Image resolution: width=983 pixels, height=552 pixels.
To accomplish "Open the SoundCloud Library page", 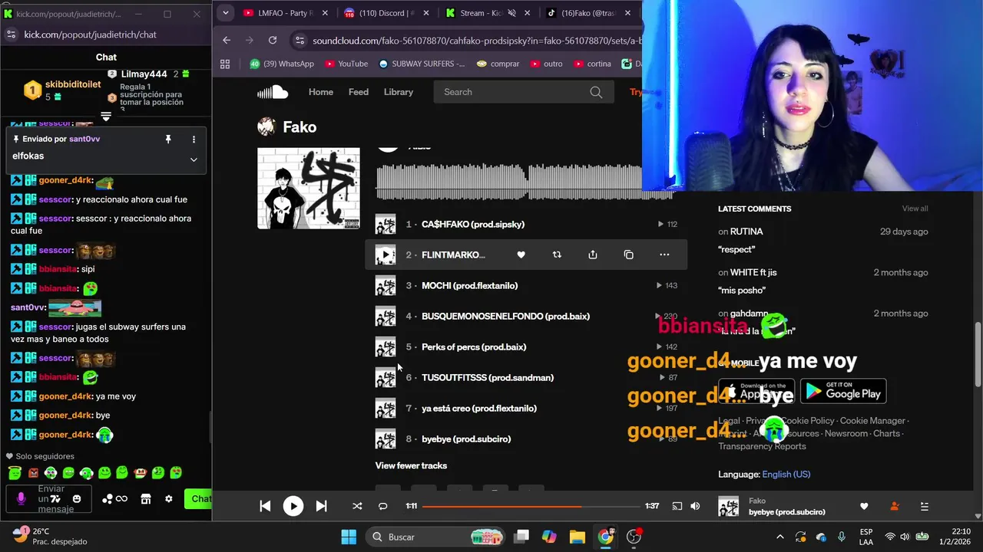I will coord(399,92).
